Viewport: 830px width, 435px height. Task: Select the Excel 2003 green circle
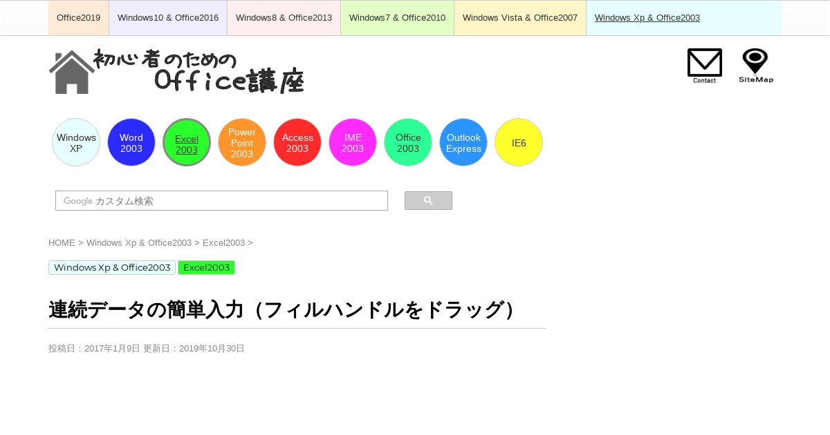(x=187, y=142)
